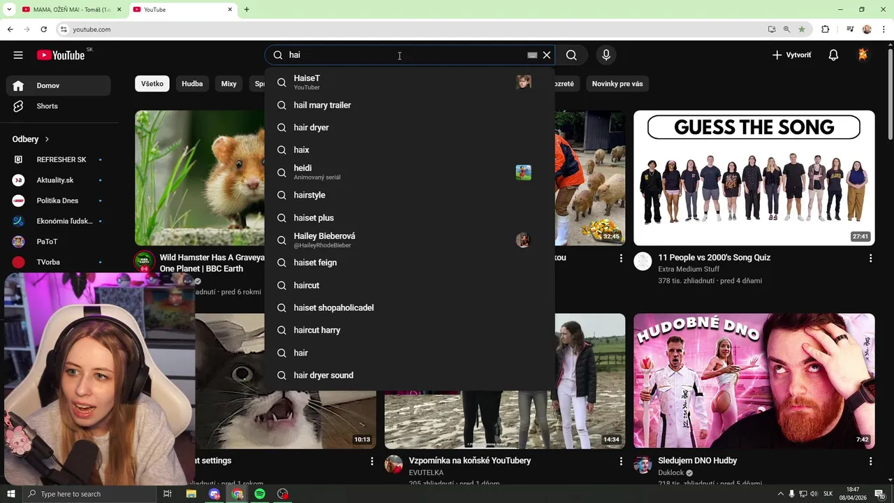894x503 pixels.
Task: Go back with browser back arrow
Action: (x=10, y=29)
